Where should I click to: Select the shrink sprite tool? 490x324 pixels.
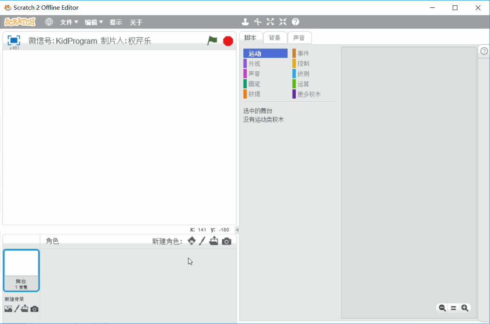point(282,22)
